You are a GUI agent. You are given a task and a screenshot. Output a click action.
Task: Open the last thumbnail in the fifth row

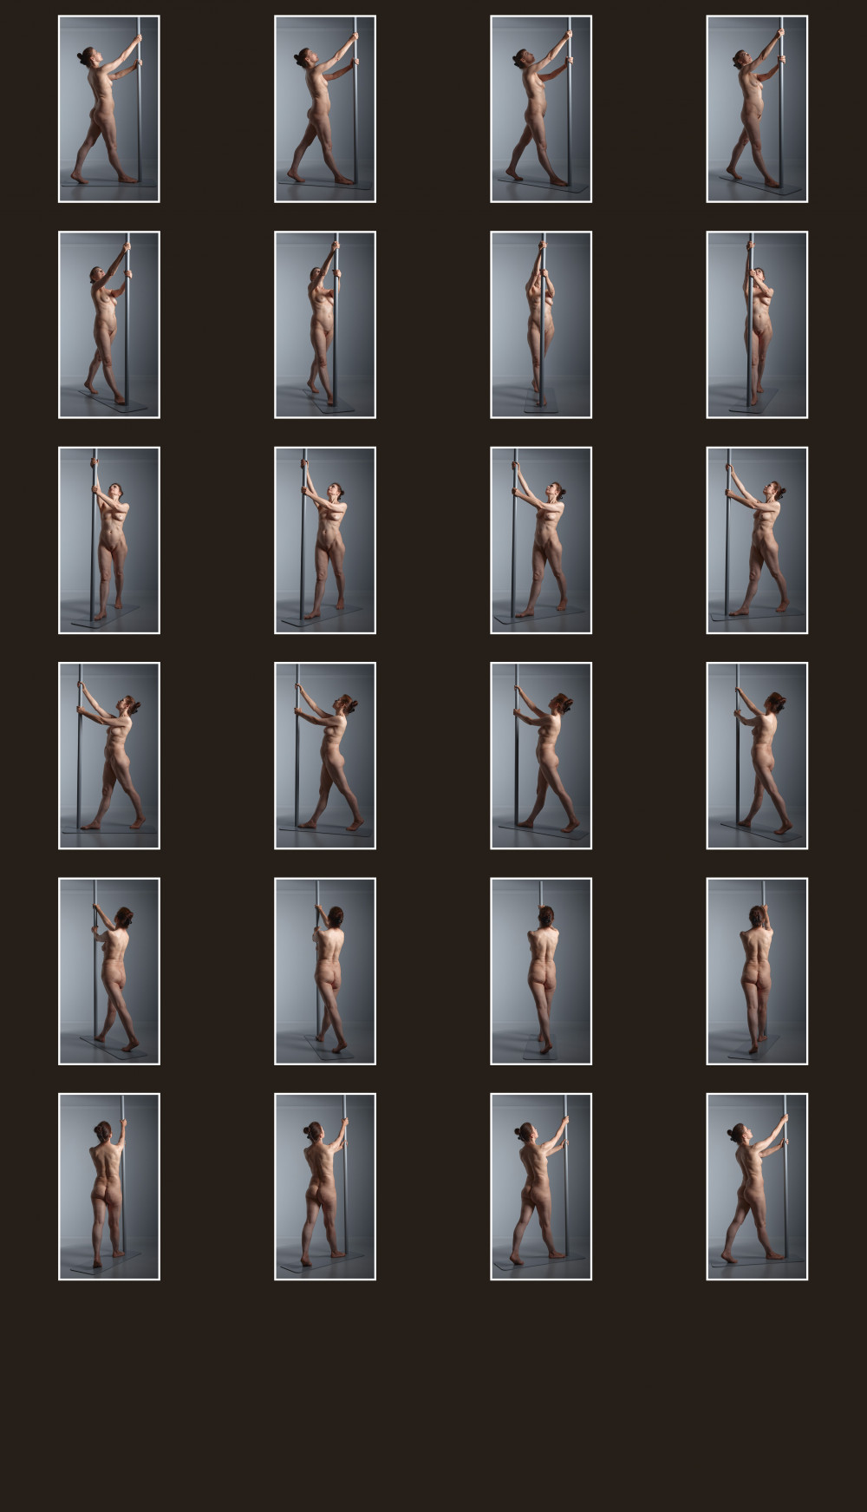757,972
